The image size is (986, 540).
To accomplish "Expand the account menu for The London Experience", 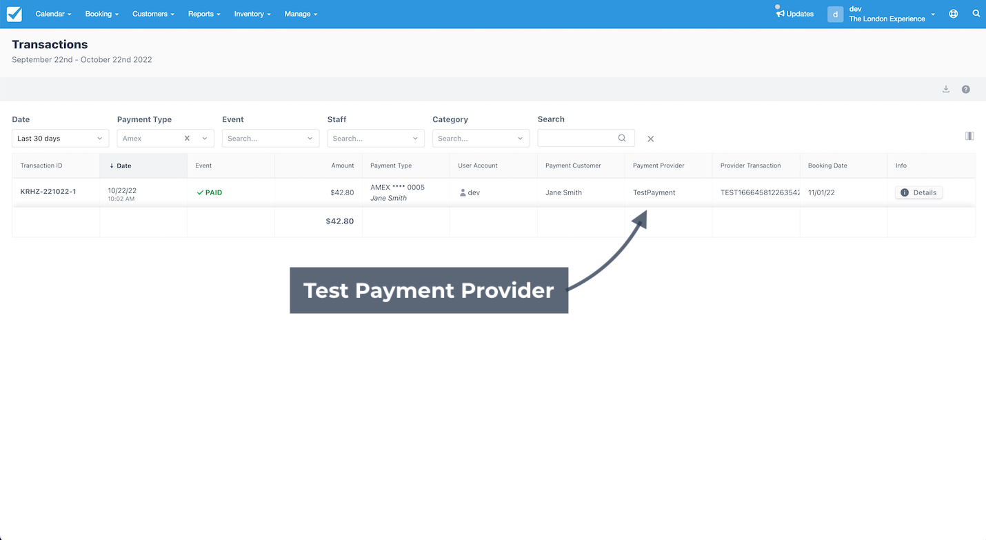I will tap(933, 14).
